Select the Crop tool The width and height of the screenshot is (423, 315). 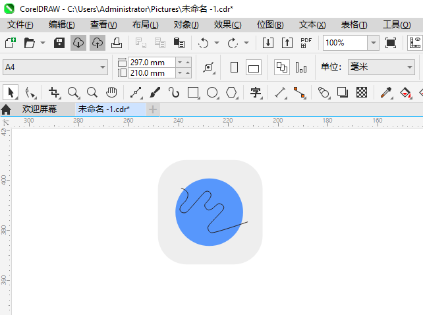coord(55,92)
